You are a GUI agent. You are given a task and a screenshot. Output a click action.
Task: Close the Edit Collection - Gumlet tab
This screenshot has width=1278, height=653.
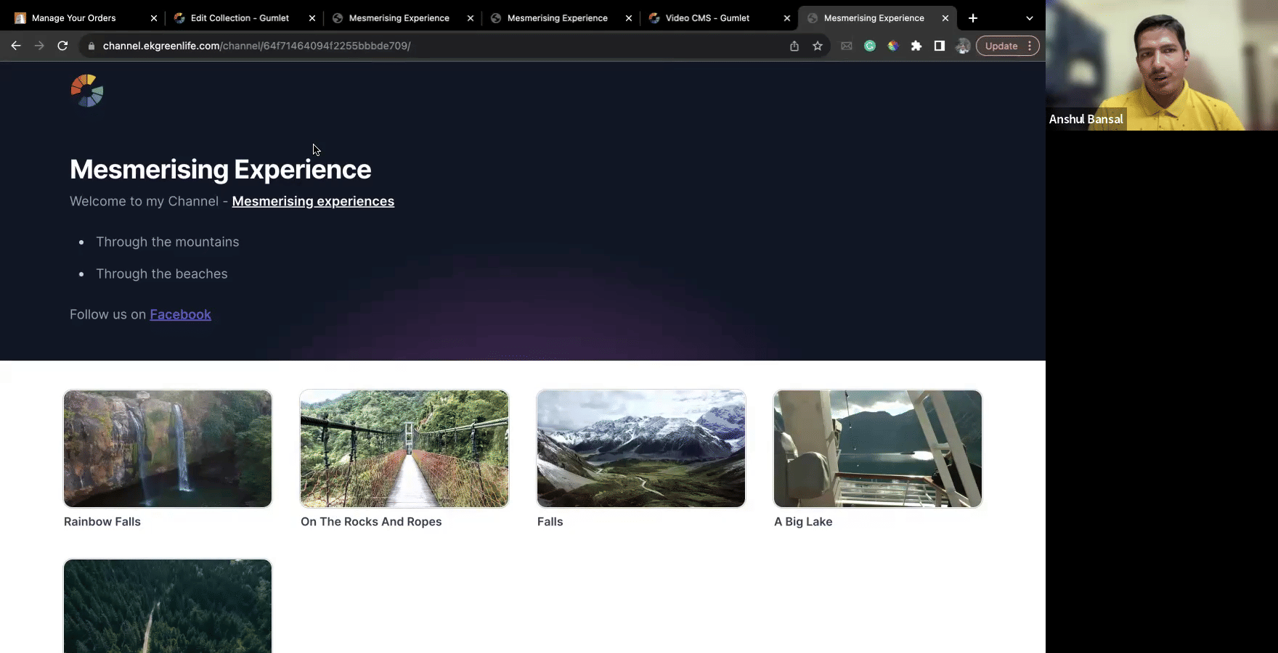coord(312,18)
